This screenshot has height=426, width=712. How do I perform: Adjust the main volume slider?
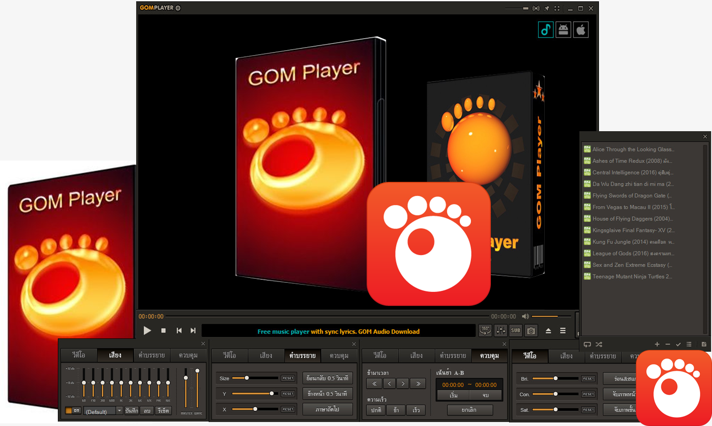(551, 316)
